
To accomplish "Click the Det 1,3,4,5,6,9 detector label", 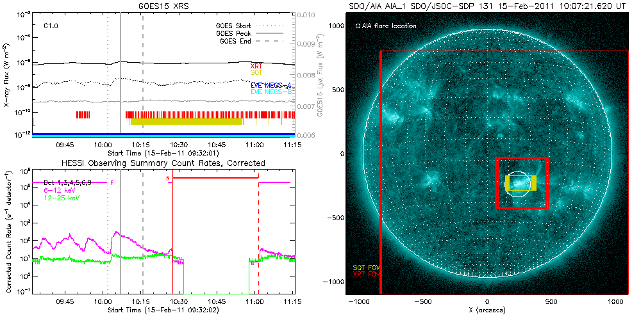I will (x=67, y=183).
